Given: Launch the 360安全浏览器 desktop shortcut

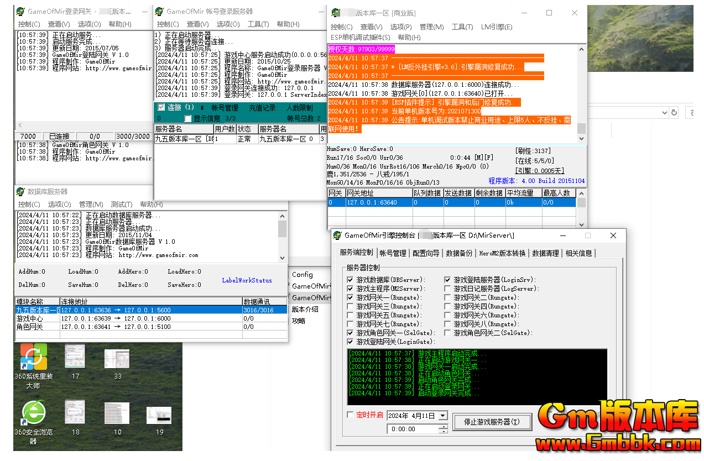Looking at the screenshot, I should pos(33,412).
